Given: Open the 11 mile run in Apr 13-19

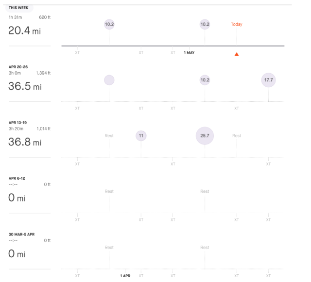Looking at the screenshot, I should point(141,136).
